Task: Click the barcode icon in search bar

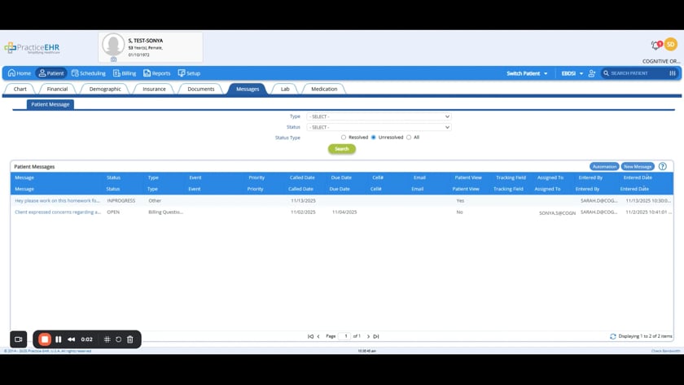Action: [673, 73]
